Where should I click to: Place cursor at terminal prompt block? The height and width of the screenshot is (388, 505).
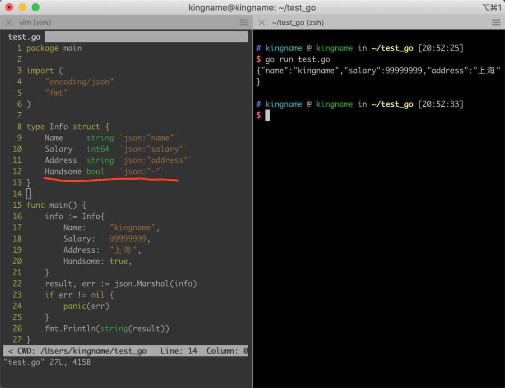tap(267, 115)
